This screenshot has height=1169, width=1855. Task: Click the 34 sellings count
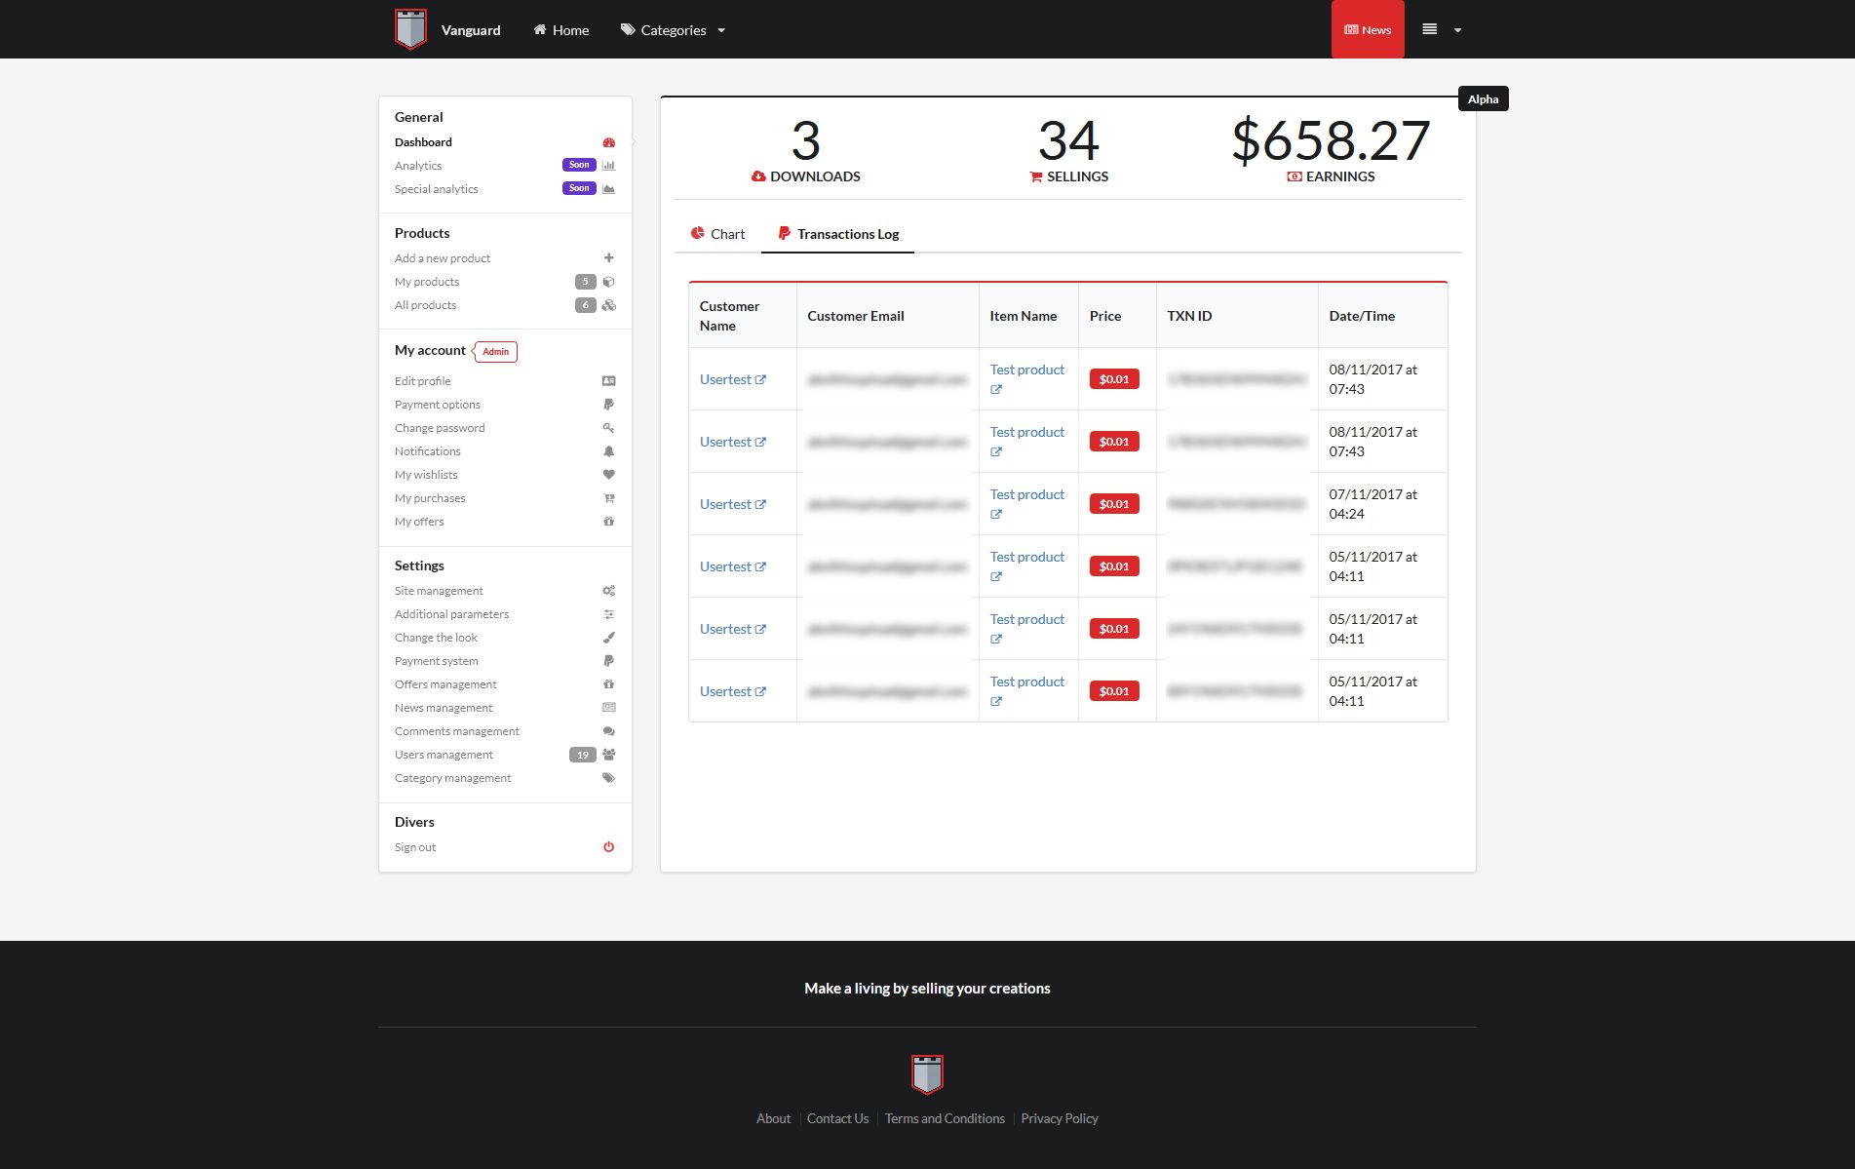[1068, 140]
